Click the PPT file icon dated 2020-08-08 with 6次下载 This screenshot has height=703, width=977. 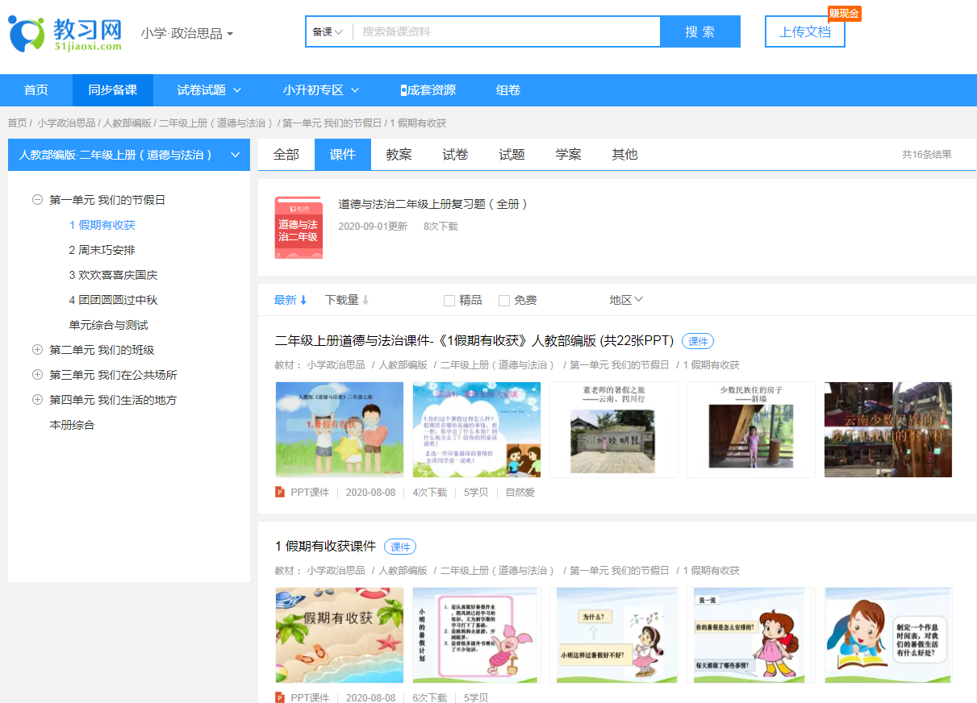point(280,697)
